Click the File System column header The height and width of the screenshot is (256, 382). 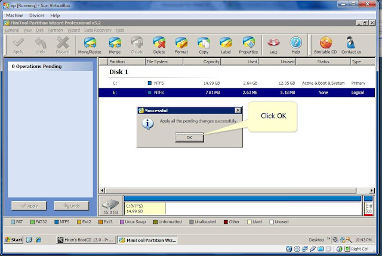click(164, 61)
